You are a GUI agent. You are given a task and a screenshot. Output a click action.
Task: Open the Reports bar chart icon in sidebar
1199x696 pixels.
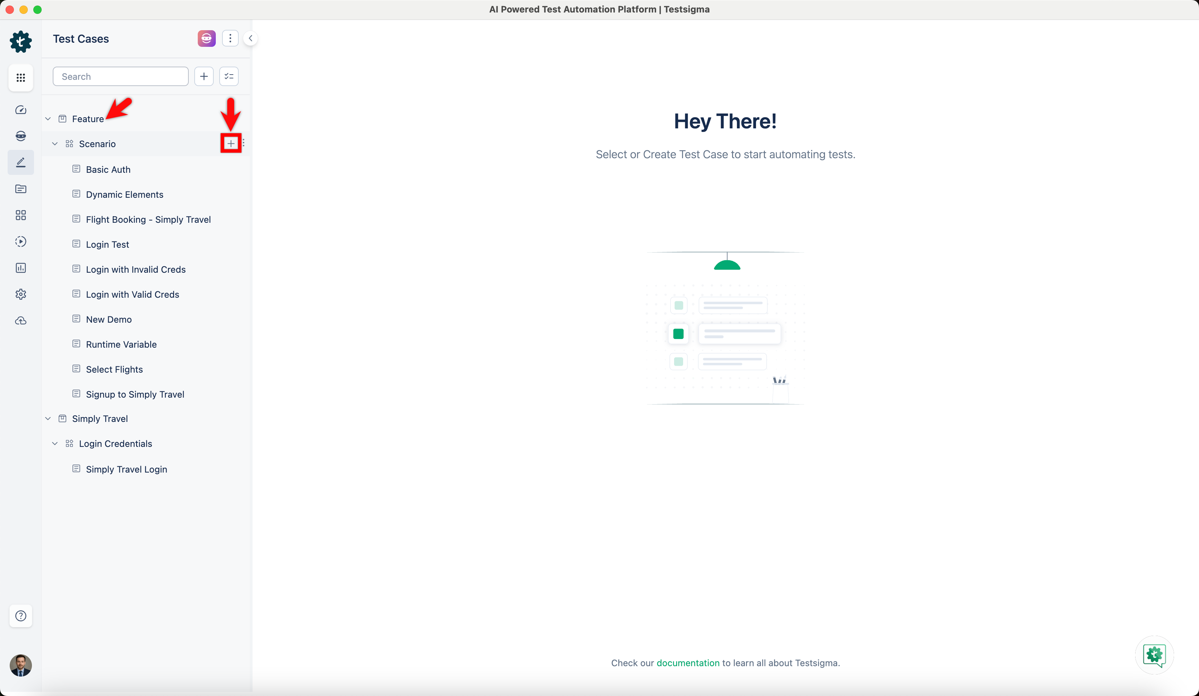tap(20, 268)
